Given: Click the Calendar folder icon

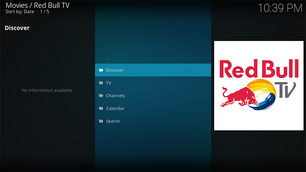Looking at the screenshot, I should [x=101, y=108].
